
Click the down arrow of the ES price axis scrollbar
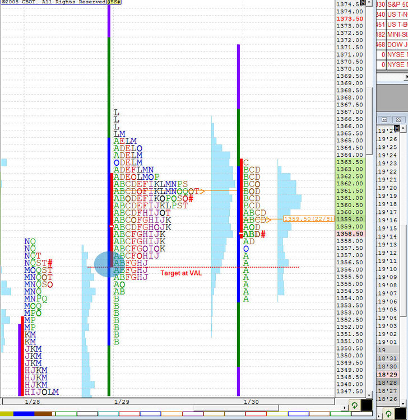(x=369, y=395)
